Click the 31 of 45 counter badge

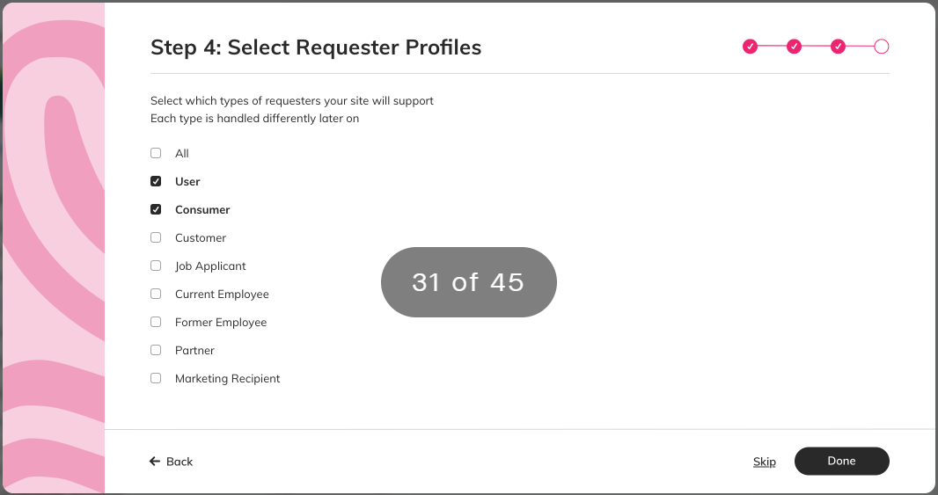pyautogui.click(x=469, y=282)
